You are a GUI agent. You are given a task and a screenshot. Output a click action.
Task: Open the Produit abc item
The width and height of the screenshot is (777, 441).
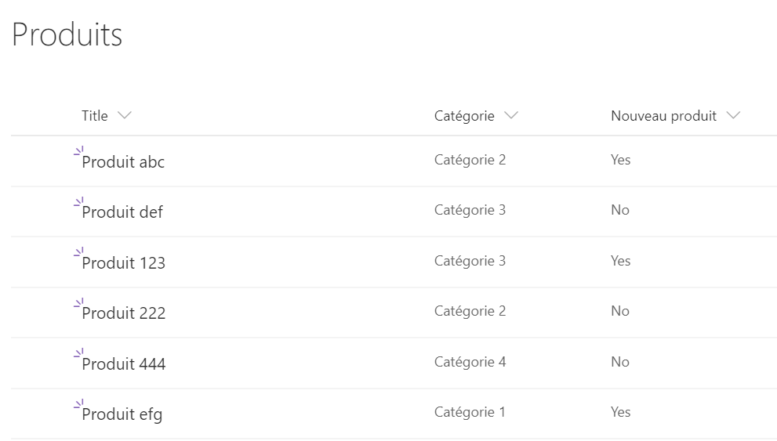tap(123, 162)
